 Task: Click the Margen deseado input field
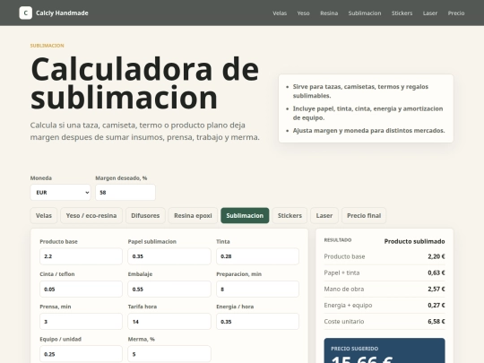pyautogui.click(x=125, y=193)
